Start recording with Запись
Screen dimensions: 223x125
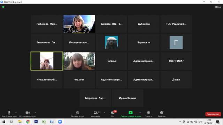pyautogui.click(x=148, y=114)
